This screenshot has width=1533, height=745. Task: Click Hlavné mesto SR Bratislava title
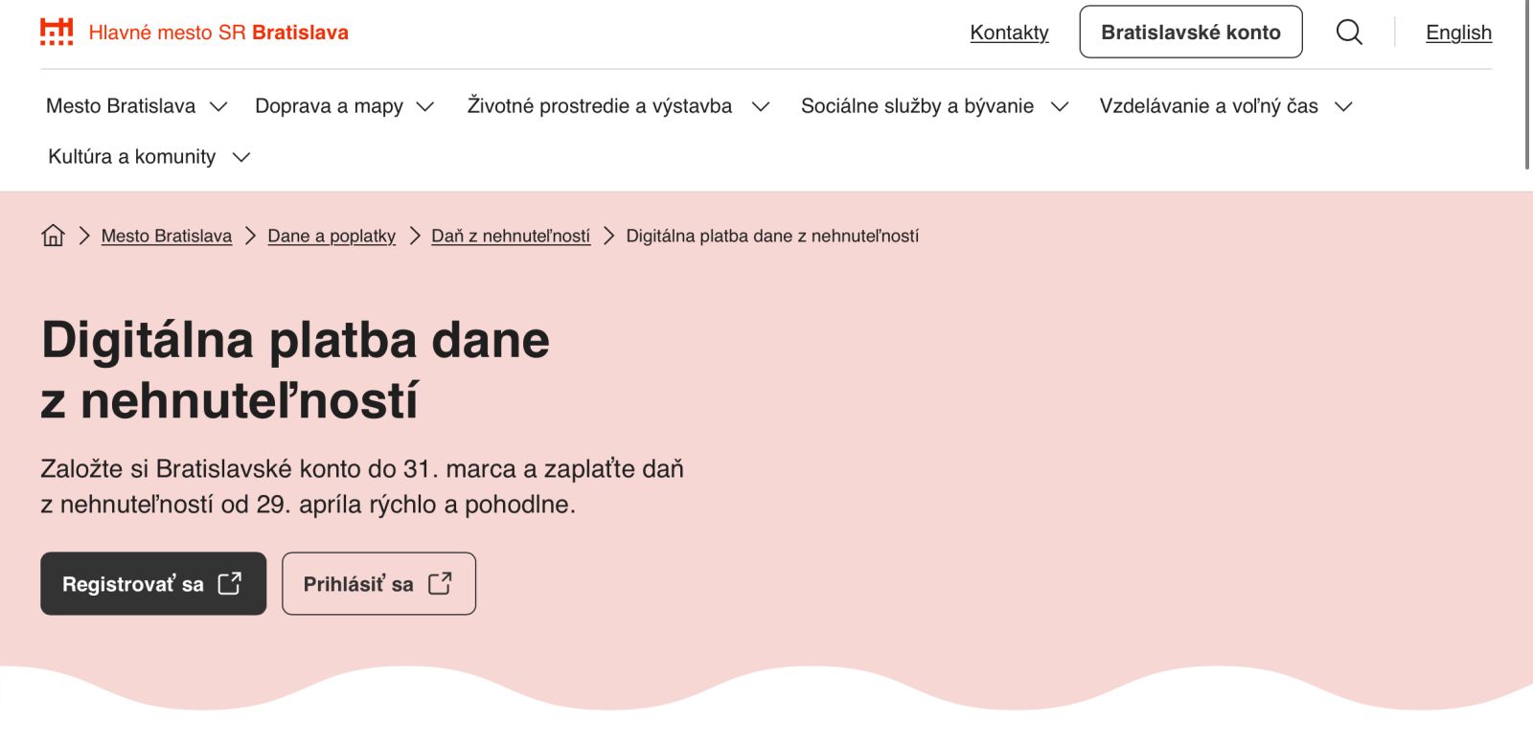click(218, 33)
